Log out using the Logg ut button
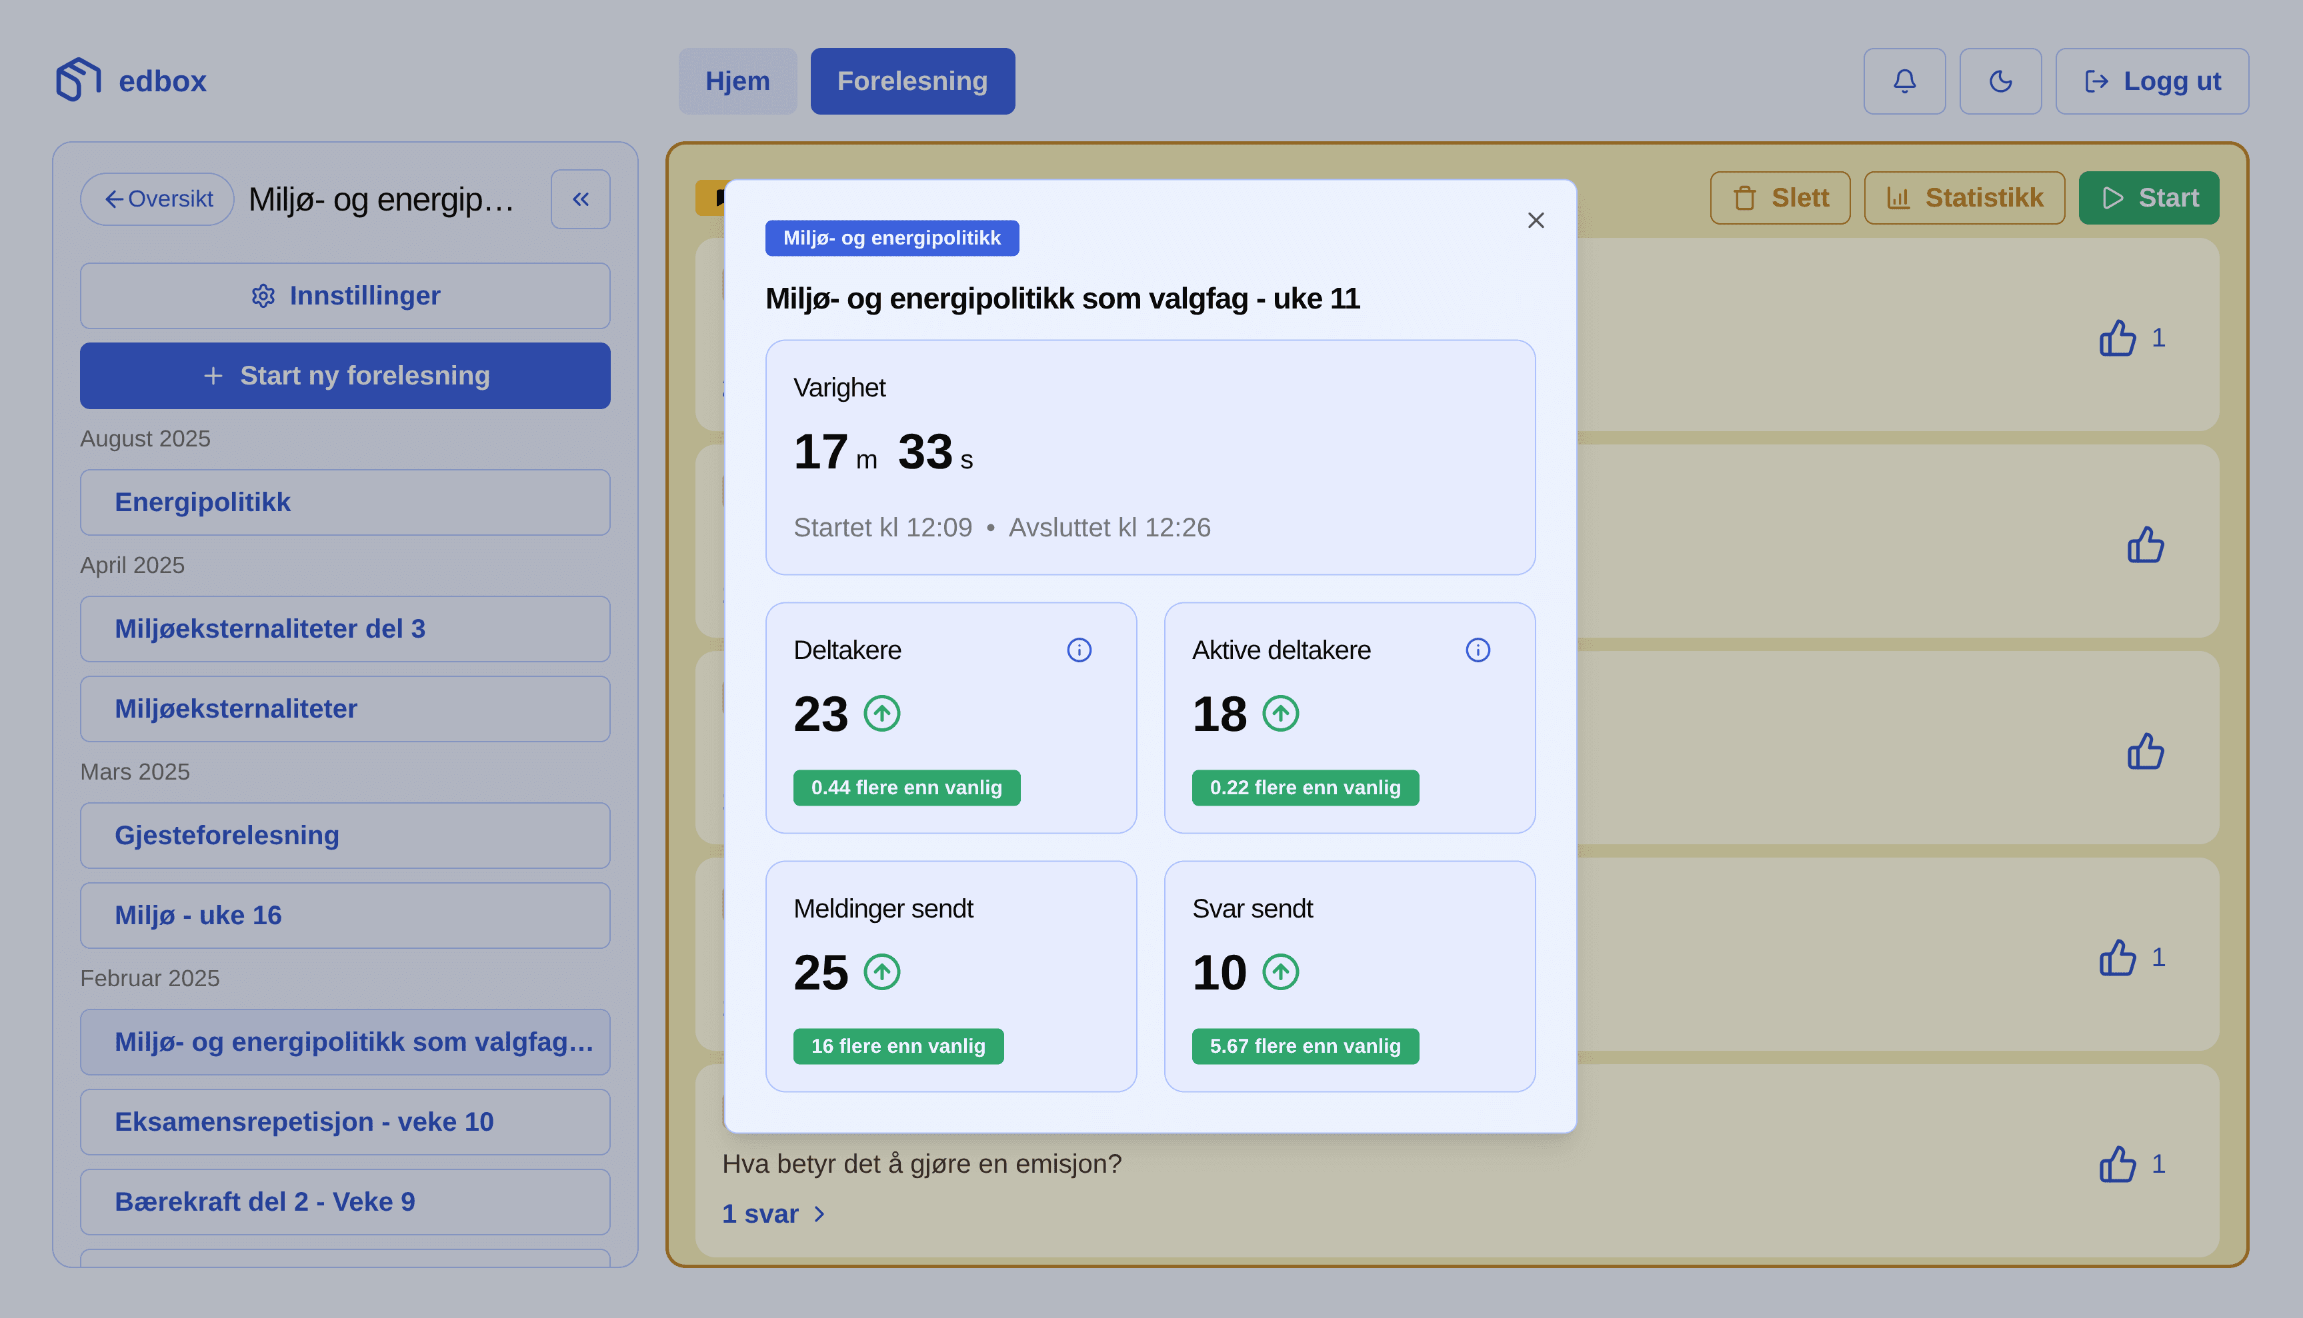 tap(2153, 81)
